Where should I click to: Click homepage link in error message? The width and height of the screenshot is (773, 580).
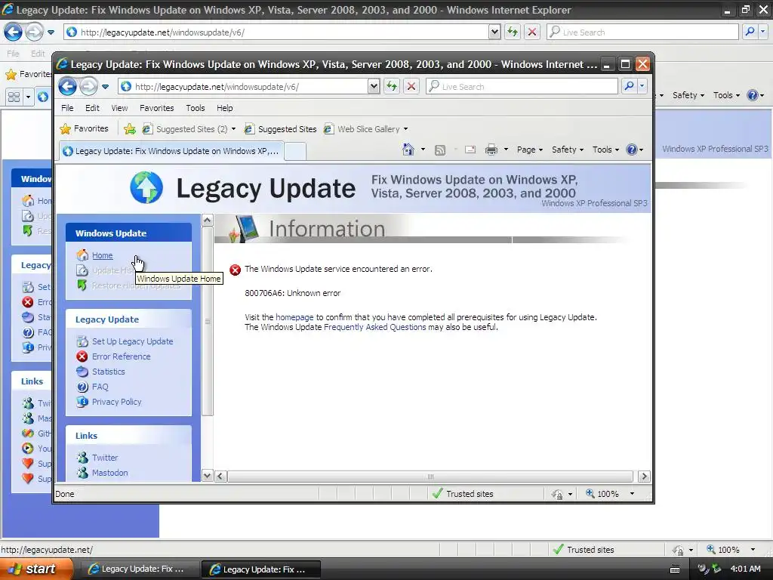(294, 317)
